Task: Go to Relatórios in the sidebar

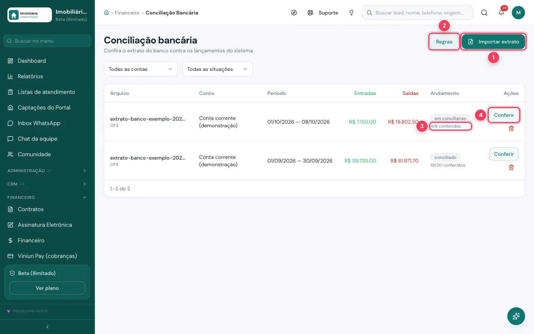Action: click(x=47, y=76)
